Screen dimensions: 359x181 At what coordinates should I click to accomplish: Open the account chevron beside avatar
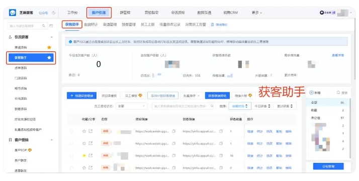[x=351, y=13]
